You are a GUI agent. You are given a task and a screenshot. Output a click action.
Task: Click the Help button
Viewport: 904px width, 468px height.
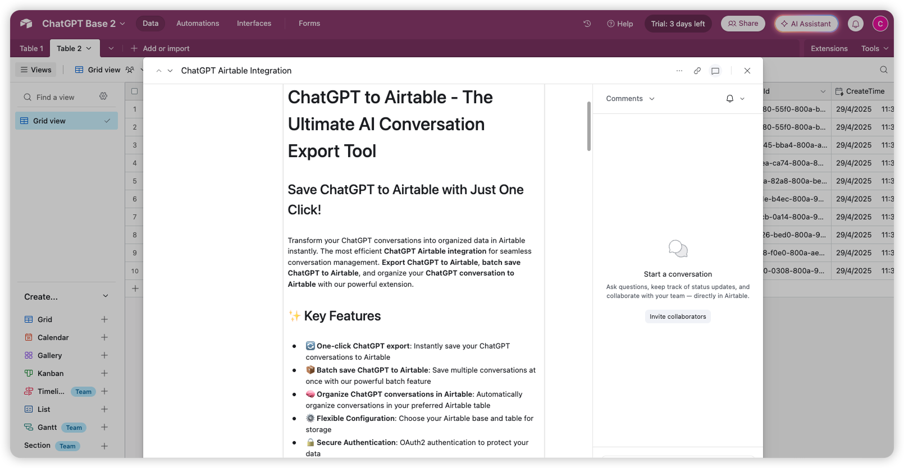point(620,24)
